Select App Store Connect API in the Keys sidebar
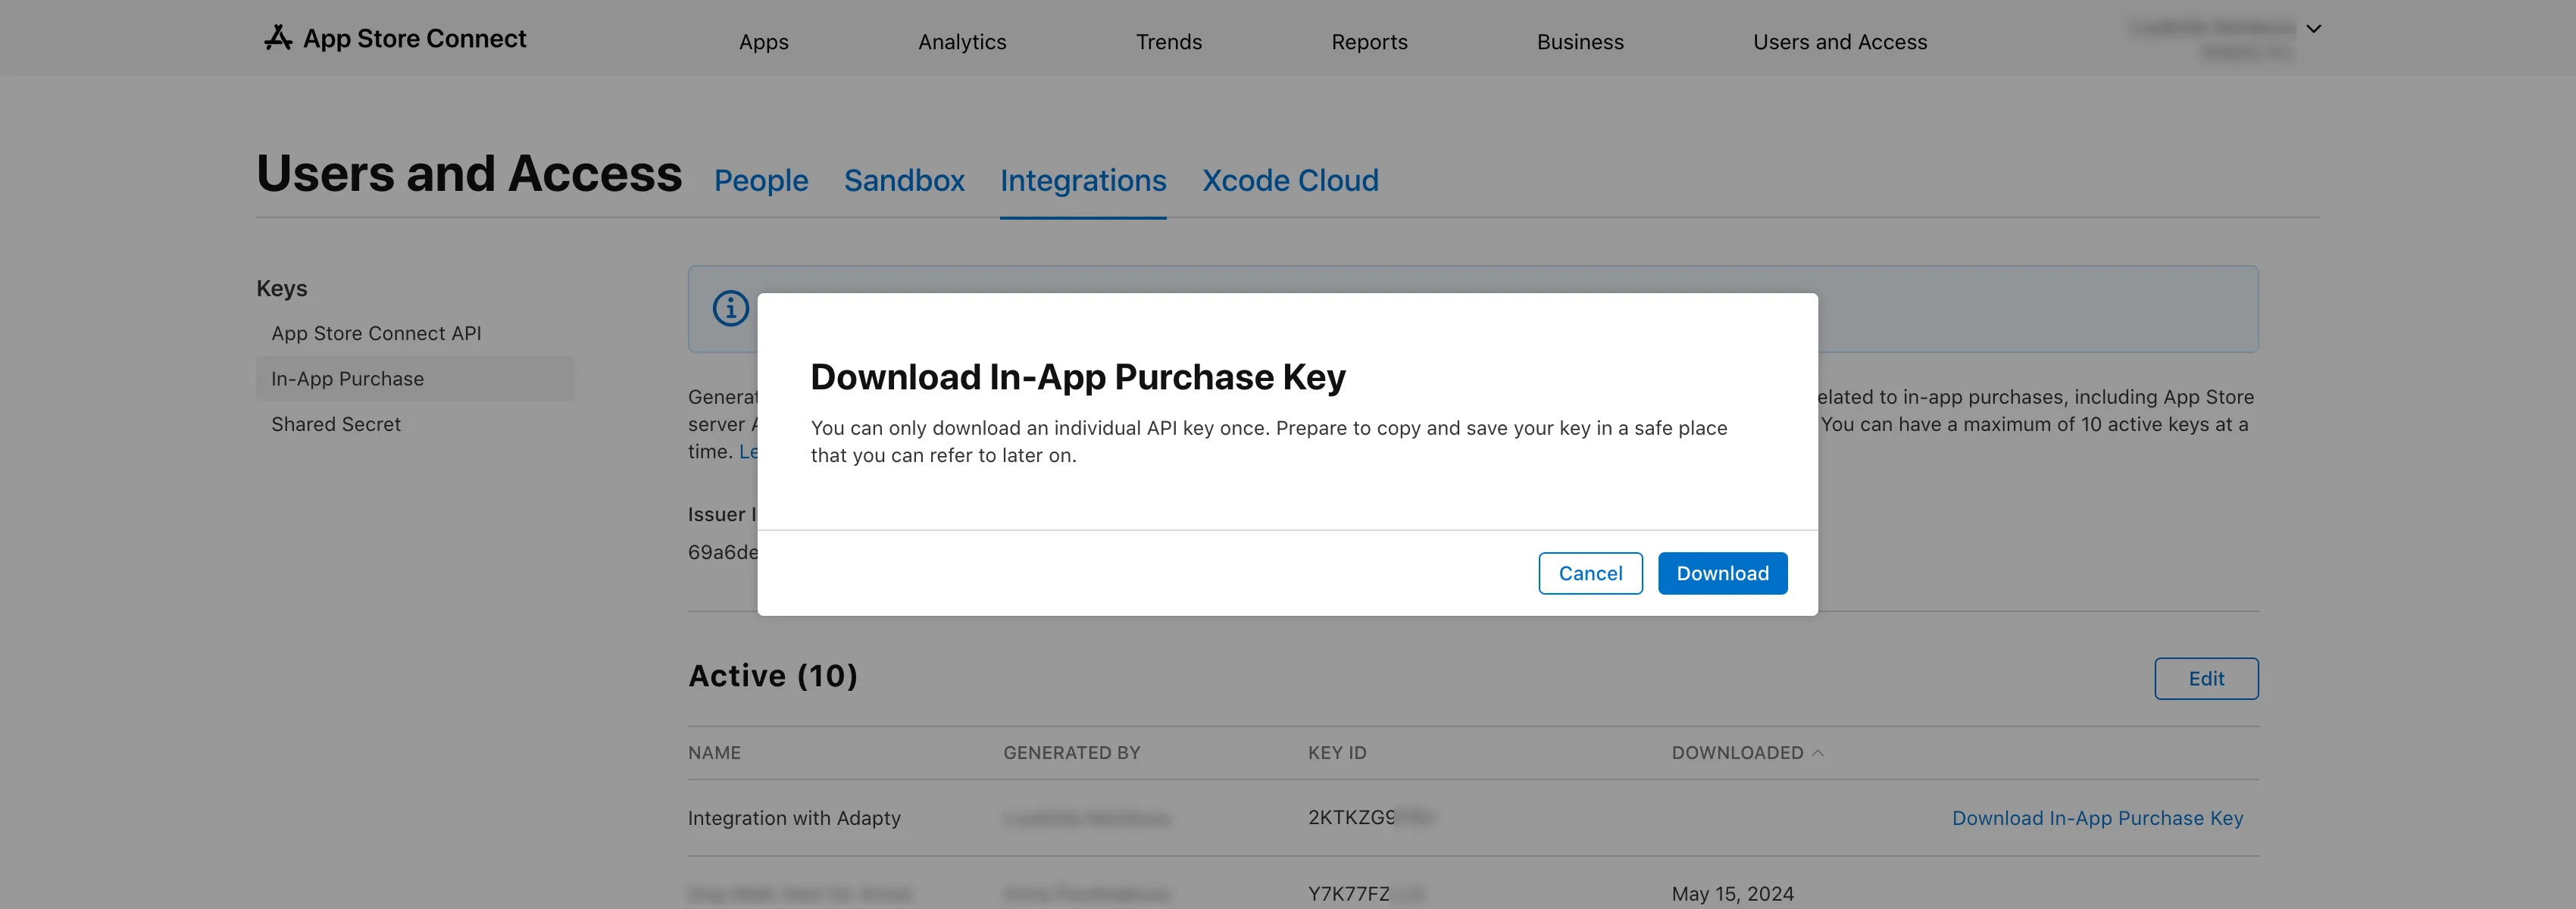Screen dimensions: 2576x909 tap(376, 333)
